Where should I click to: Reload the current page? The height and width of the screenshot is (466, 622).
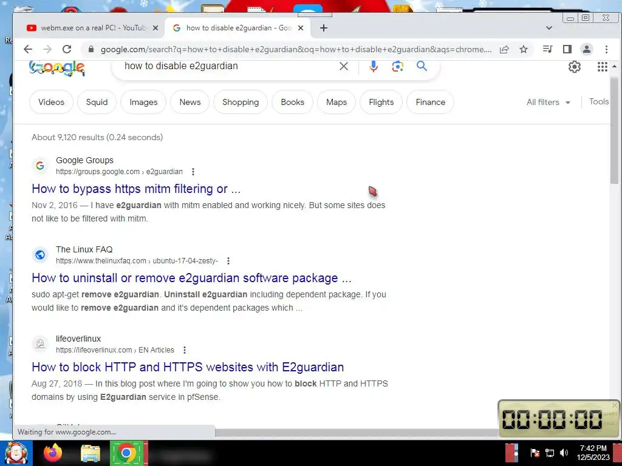point(67,49)
